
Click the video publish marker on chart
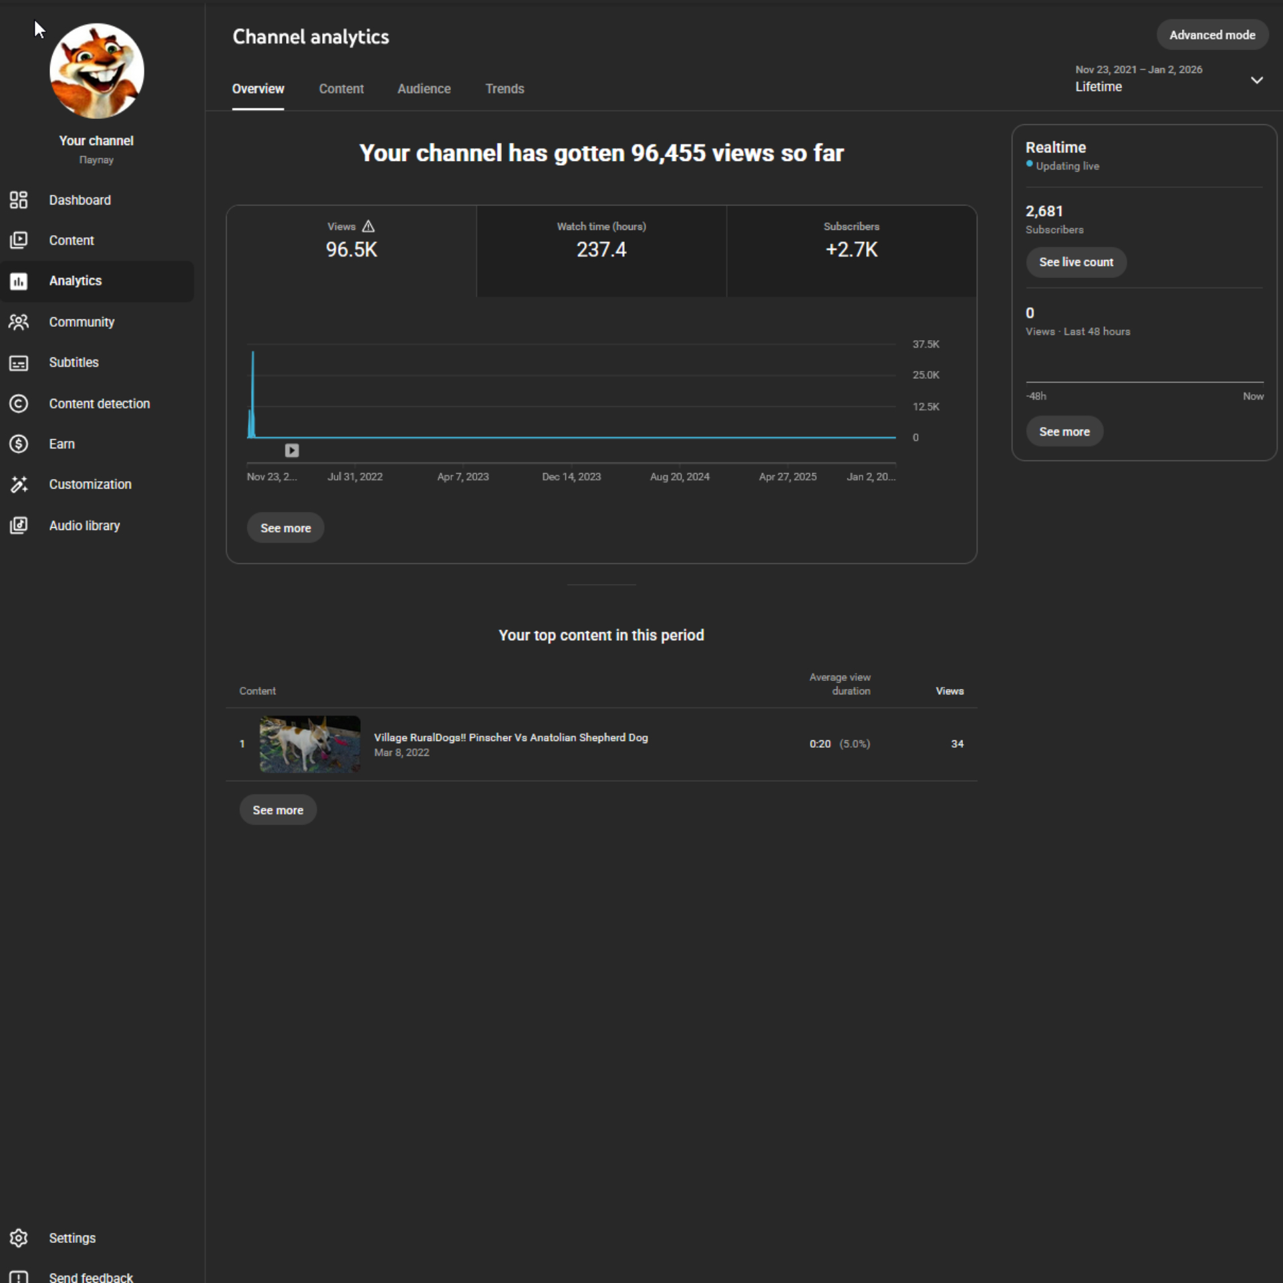point(292,450)
